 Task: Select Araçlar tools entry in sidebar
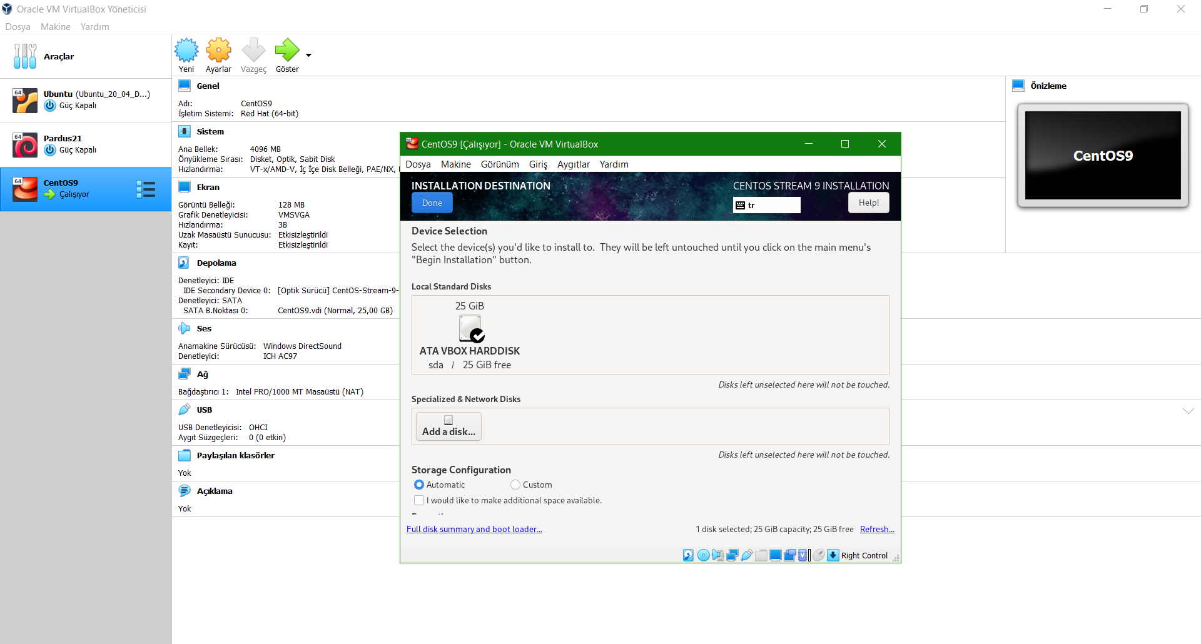[x=86, y=56]
